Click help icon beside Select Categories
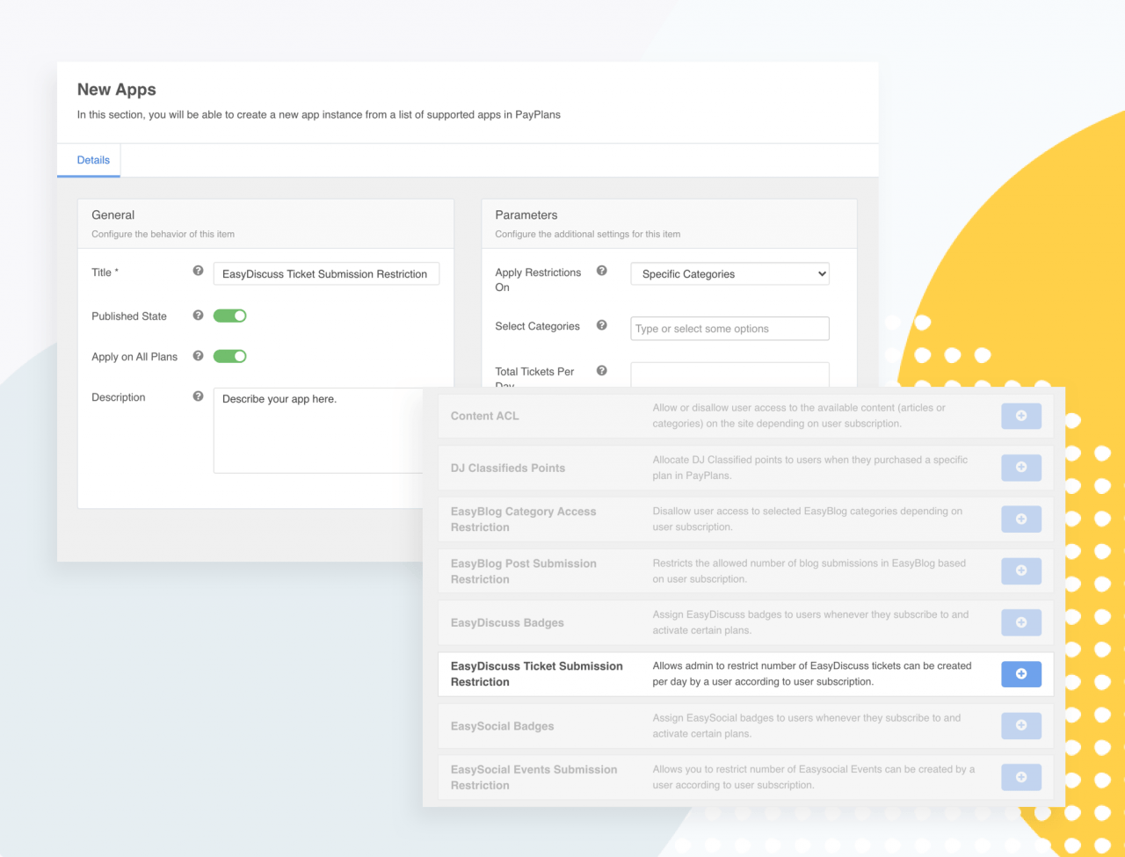 click(601, 325)
